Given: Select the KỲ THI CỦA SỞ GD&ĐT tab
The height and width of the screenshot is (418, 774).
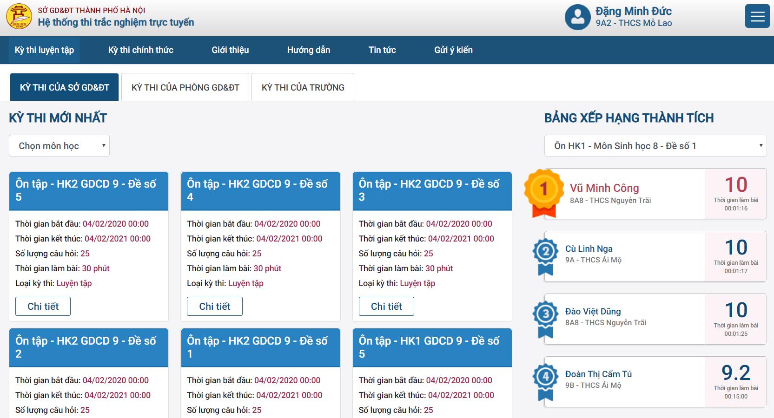Looking at the screenshot, I should [65, 87].
